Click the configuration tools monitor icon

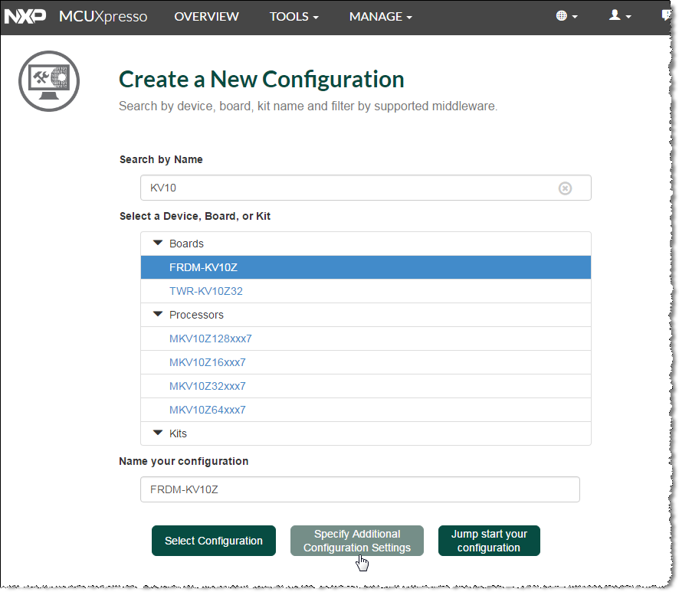(48, 81)
